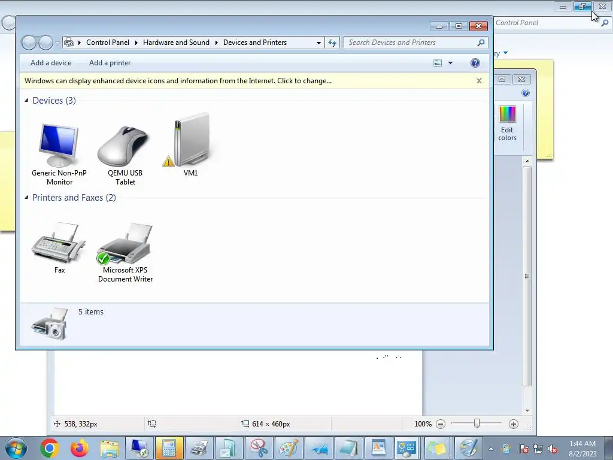Click the Back navigation button
The image size is (613, 460).
[29, 43]
